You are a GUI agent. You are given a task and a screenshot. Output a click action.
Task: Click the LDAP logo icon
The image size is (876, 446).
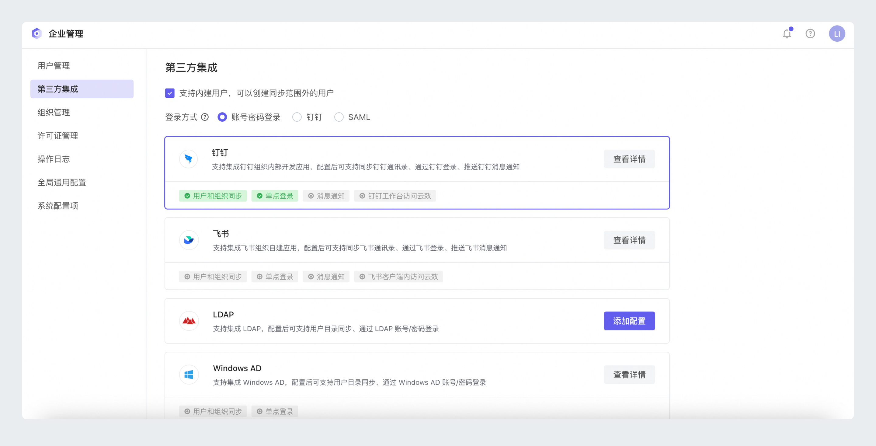[x=189, y=321]
